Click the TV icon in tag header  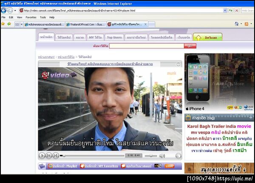tap(188, 118)
